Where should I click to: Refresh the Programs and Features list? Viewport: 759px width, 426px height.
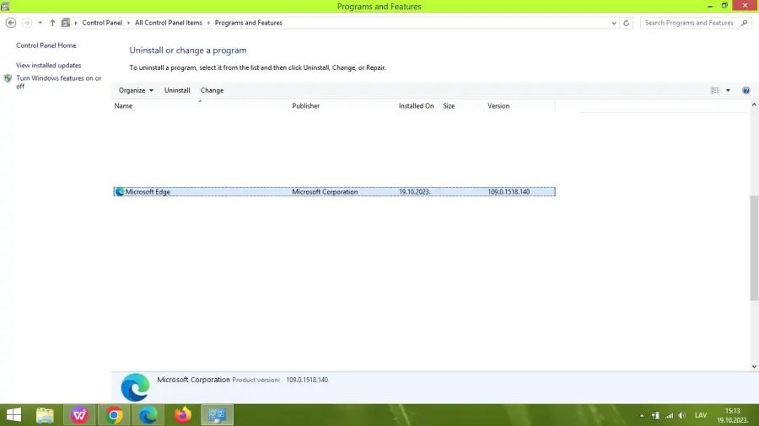[x=627, y=23]
